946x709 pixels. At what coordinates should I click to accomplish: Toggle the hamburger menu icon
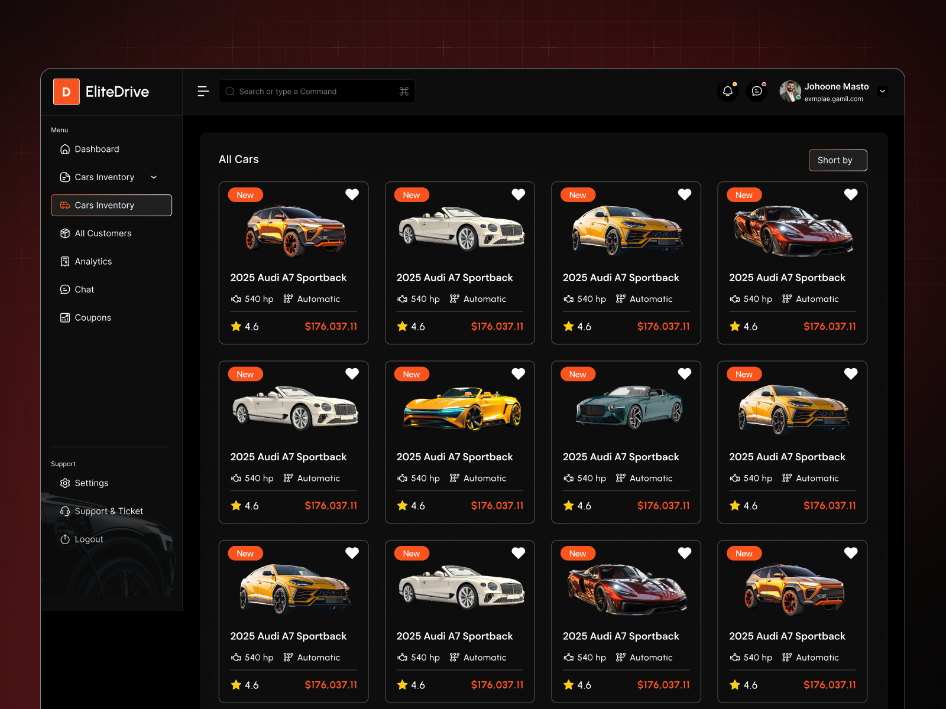pyautogui.click(x=203, y=91)
